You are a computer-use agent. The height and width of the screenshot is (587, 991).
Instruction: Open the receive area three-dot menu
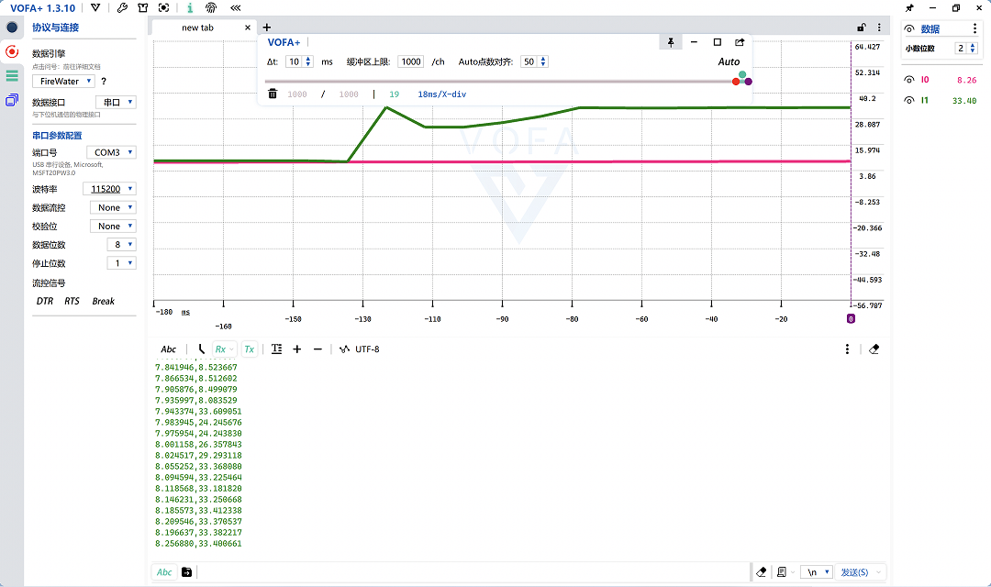(x=848, y=349)
